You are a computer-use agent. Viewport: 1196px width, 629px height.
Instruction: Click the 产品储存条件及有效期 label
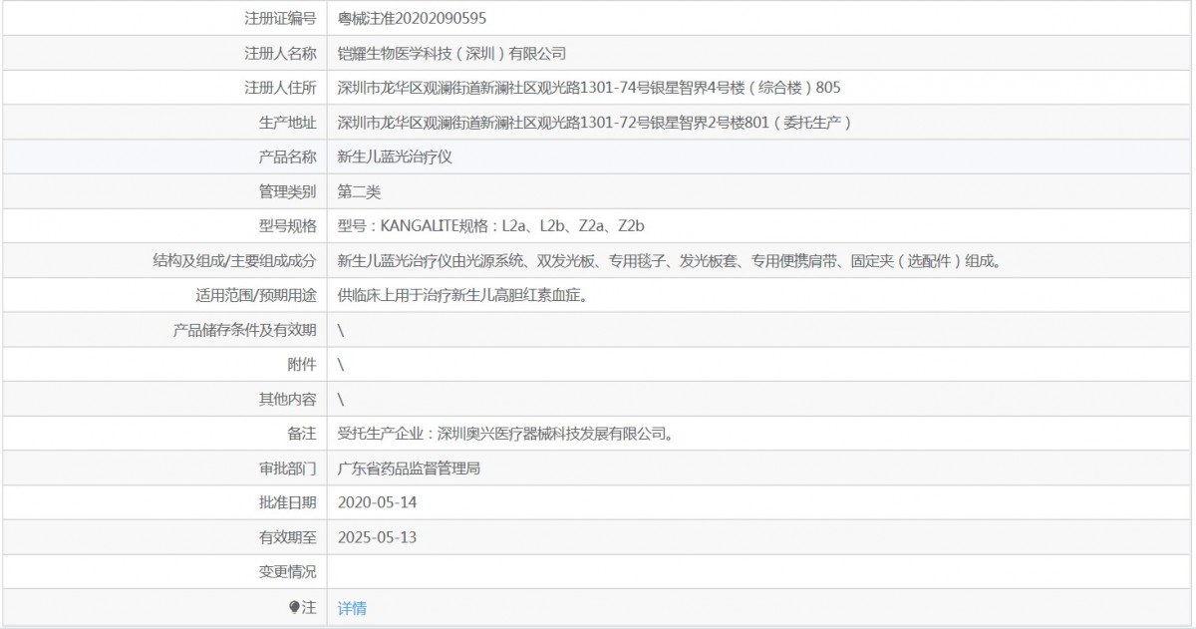pyautogui.click(x=244, y=331)
